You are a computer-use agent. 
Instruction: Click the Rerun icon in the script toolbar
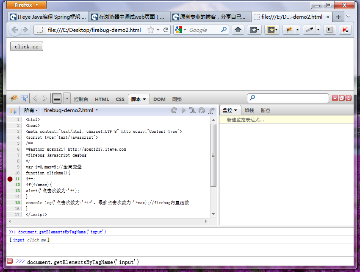tap(174, 110)
